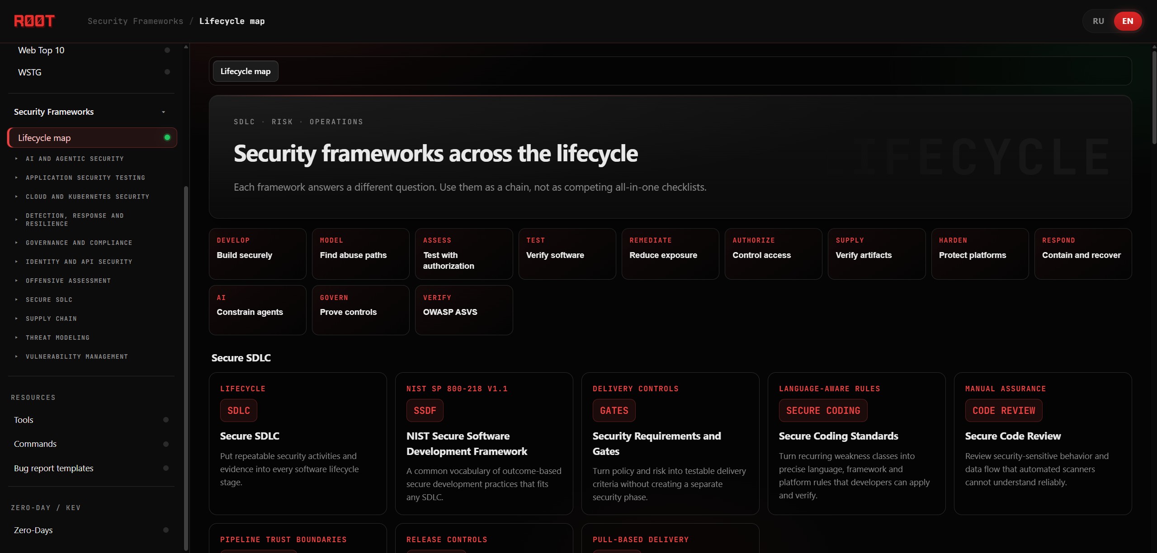Open HARDEN Protect platforms card
Image resolution: width=1157 pixels, height=553 pixels.
(980, 254)
